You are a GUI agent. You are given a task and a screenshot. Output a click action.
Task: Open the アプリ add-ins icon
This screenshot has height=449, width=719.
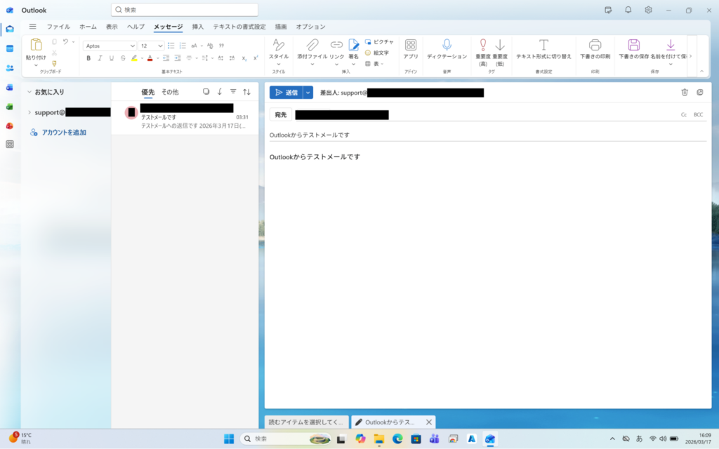411,45
